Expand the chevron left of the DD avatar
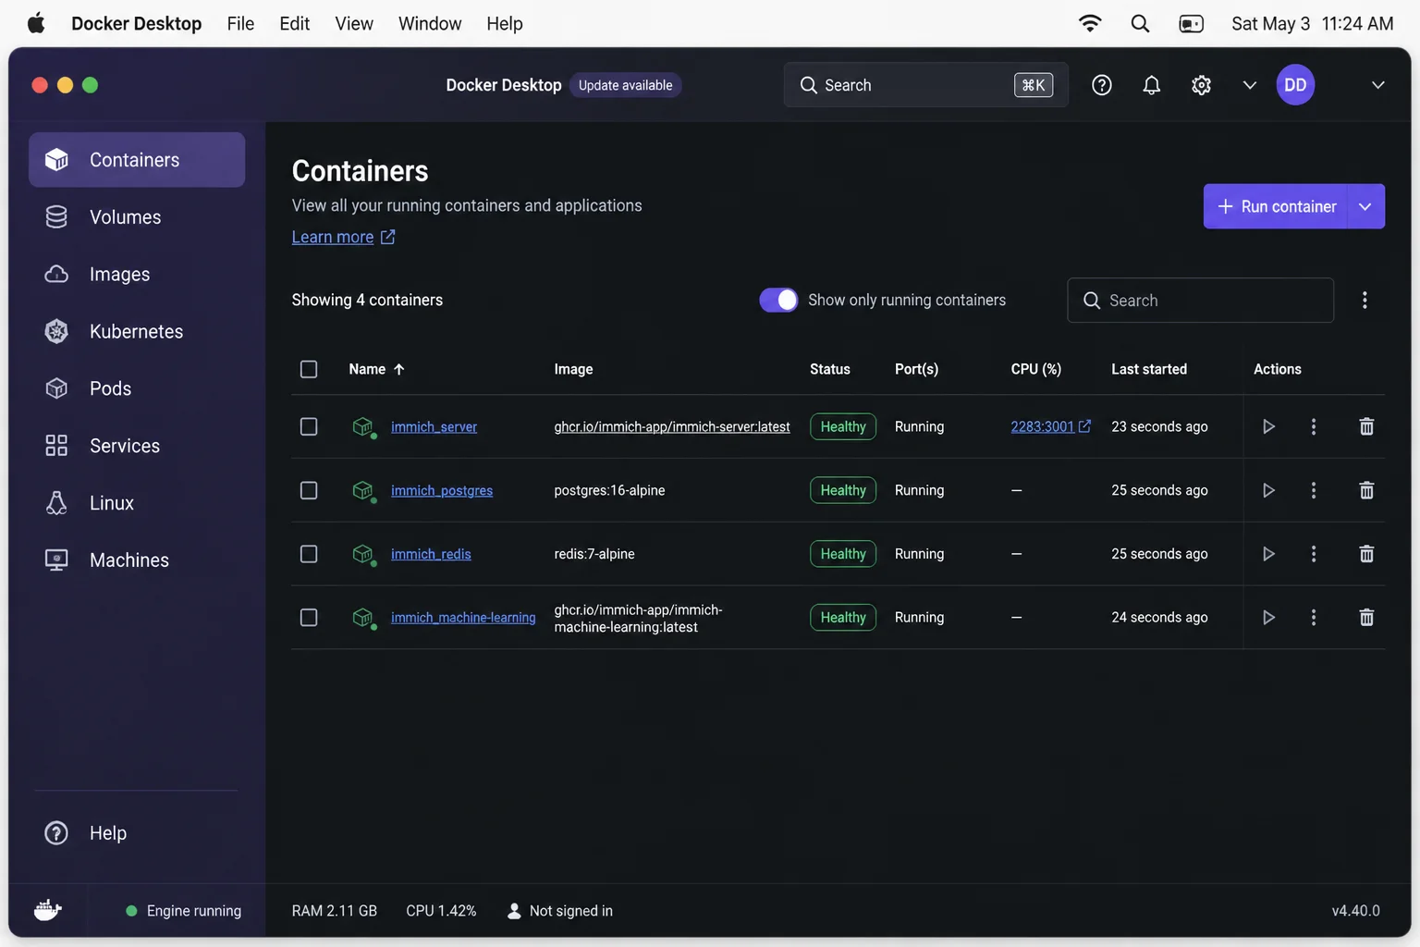Screen dimensions: 1420x947 (1249, 85)
